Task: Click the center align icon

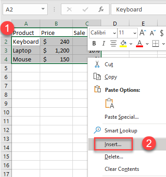Action: pos(113,43)
